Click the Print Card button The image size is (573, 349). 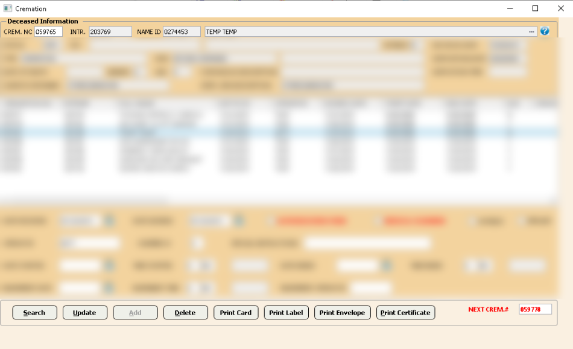pos(236,313)
